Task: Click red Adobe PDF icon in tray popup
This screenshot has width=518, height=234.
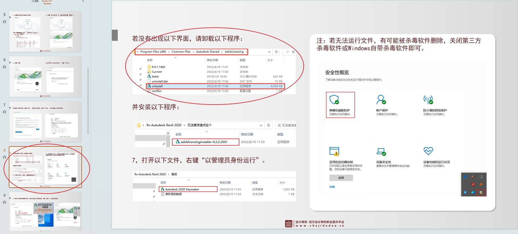Action: [x=473, y=184]
